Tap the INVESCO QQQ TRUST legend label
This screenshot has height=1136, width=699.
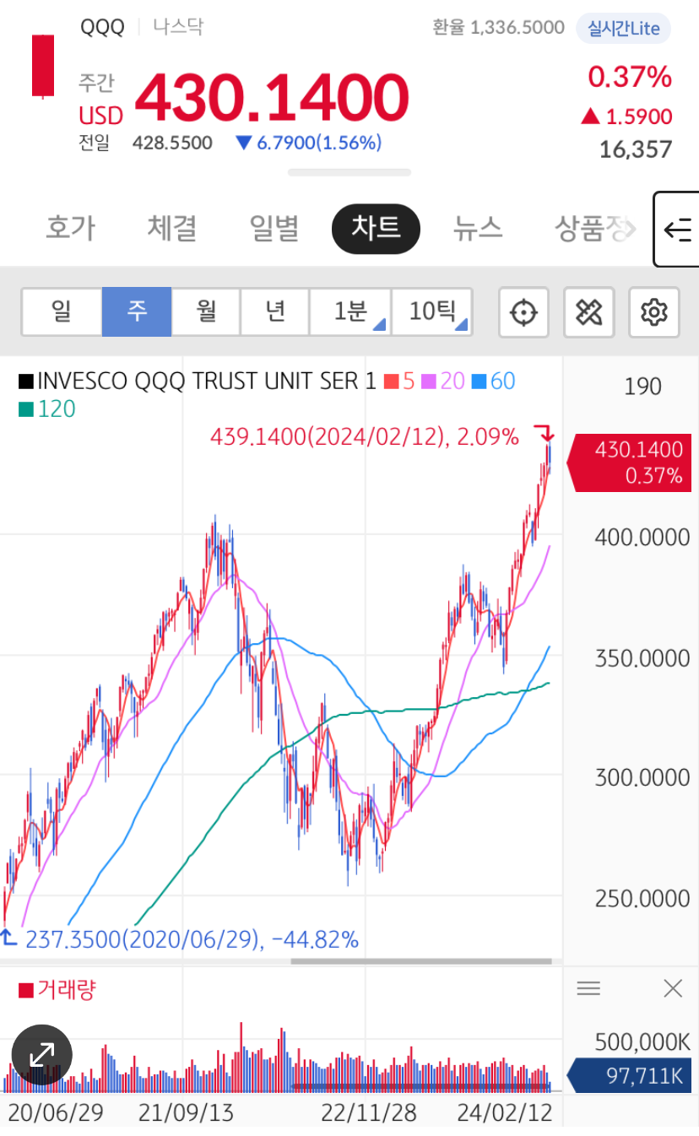coord(198,381)
